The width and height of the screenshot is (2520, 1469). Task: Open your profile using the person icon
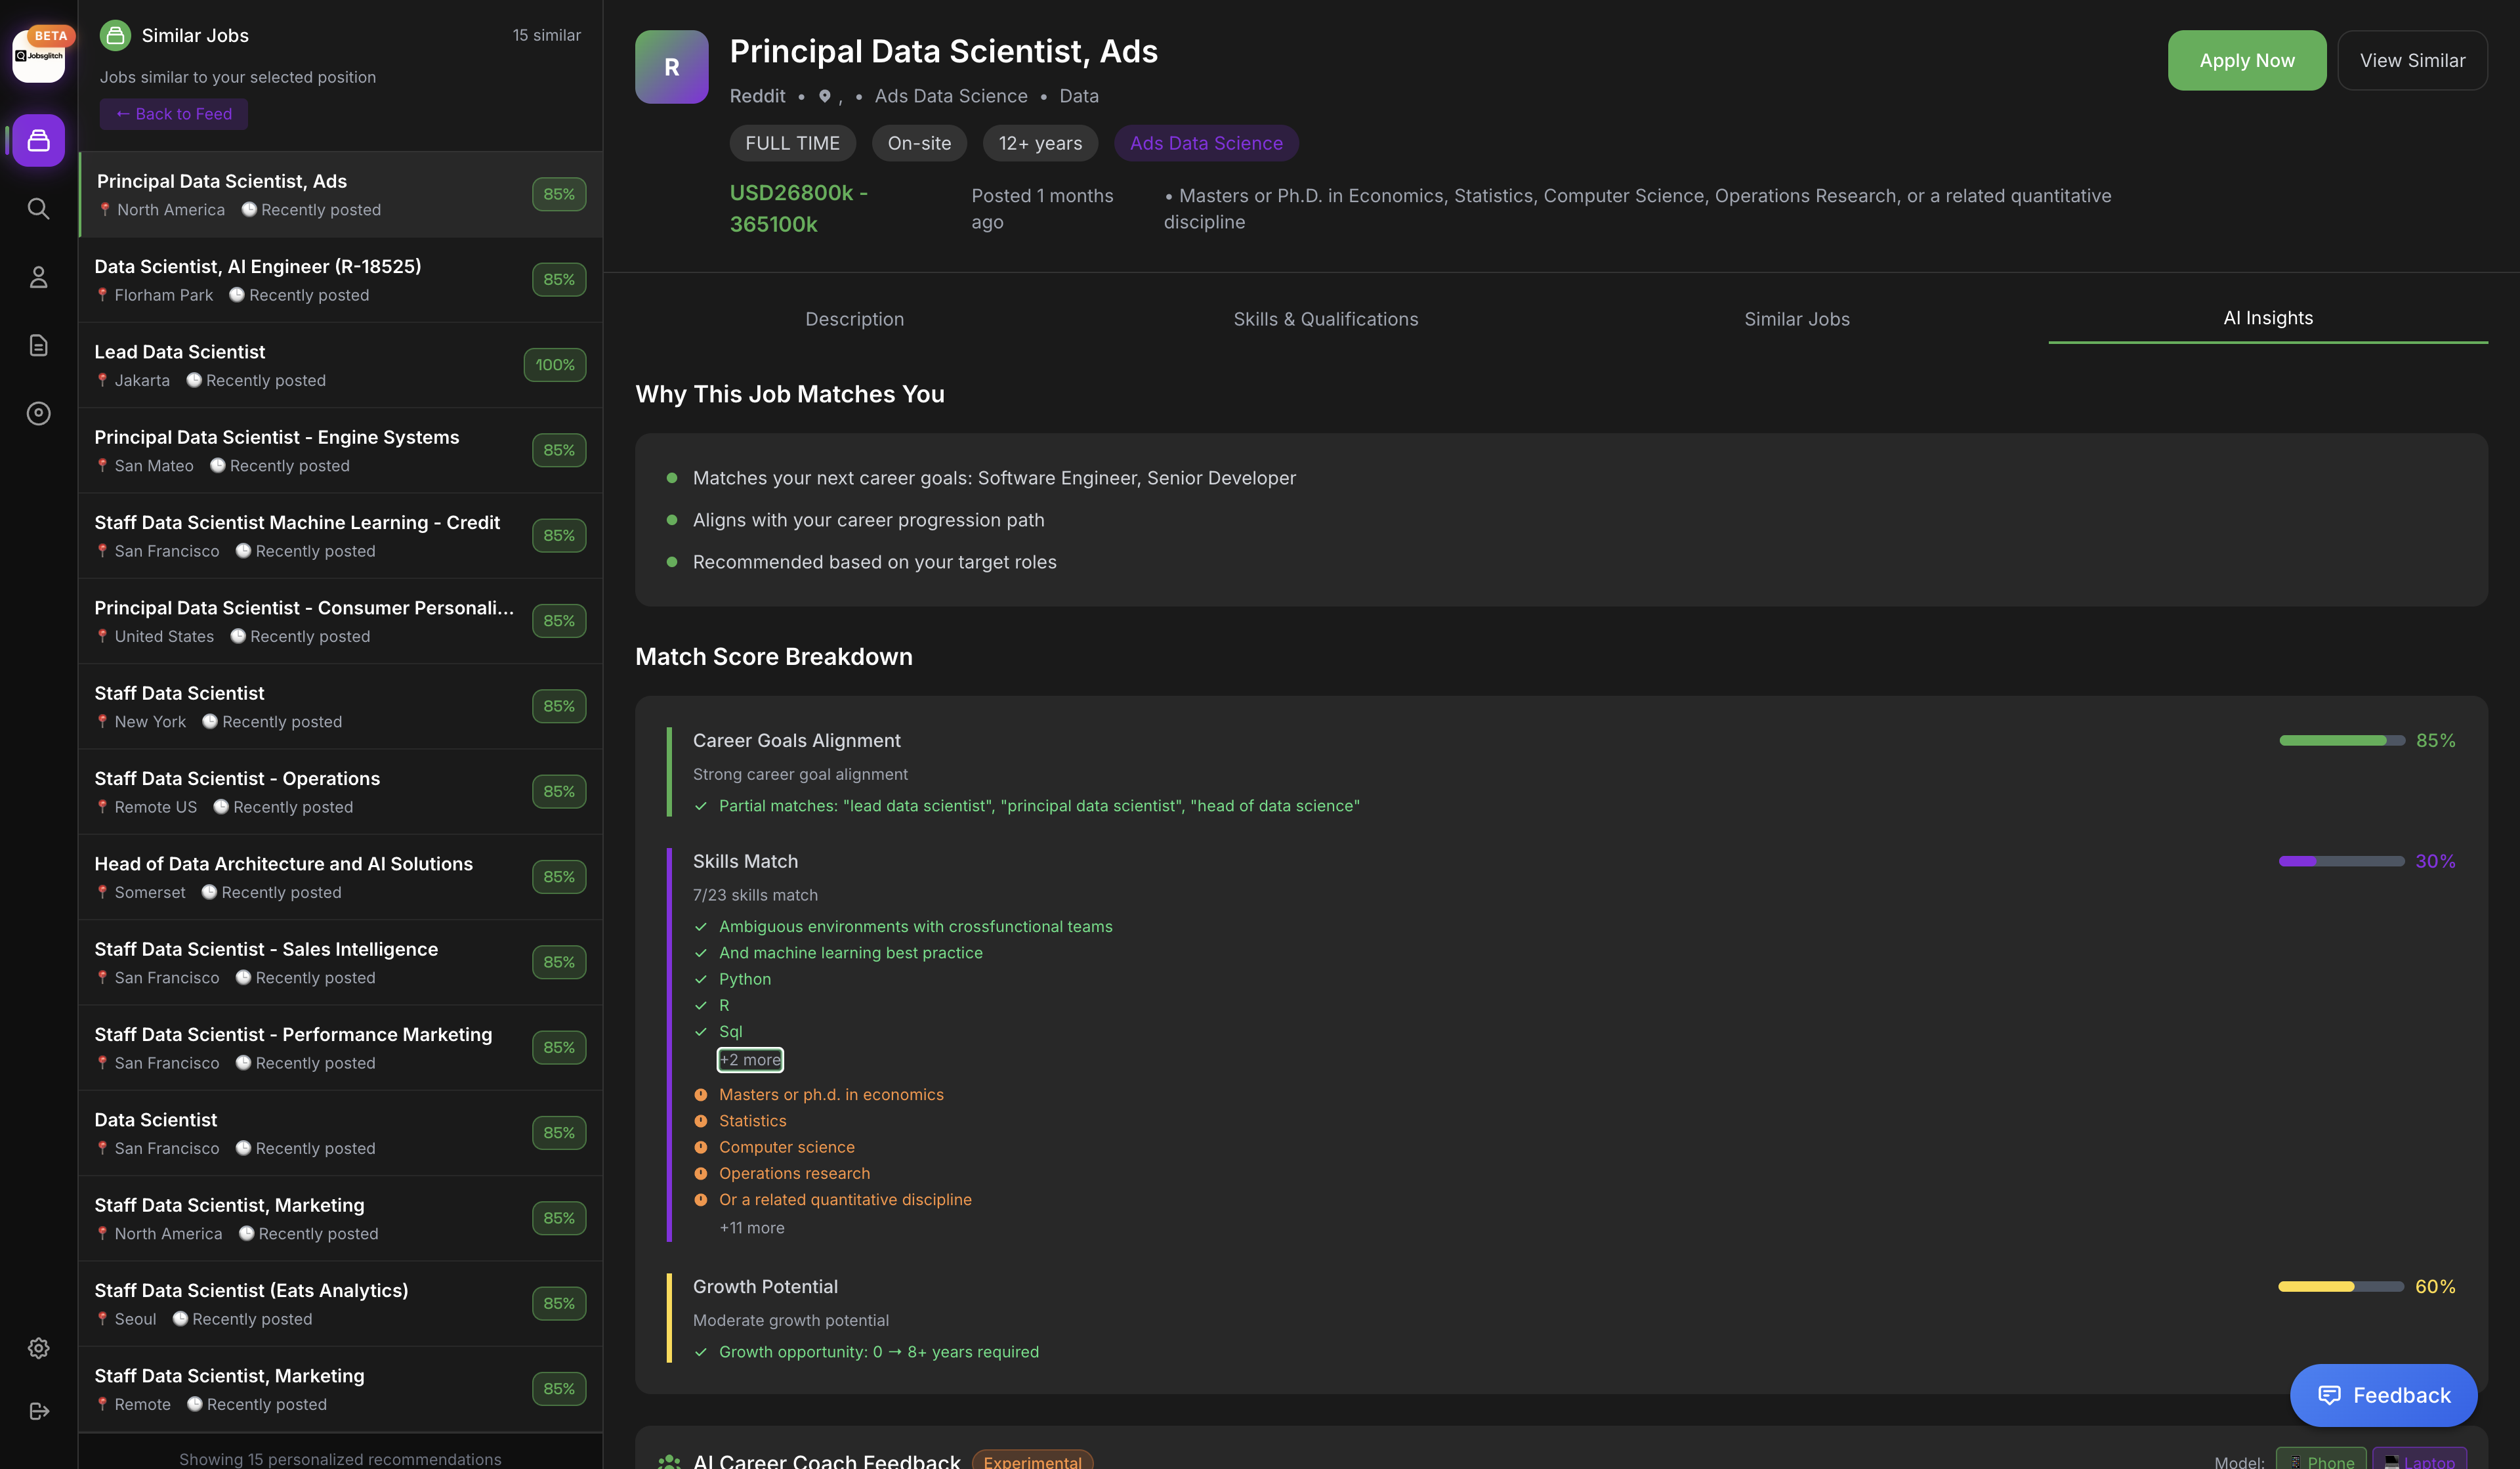(x=38, y=277)
